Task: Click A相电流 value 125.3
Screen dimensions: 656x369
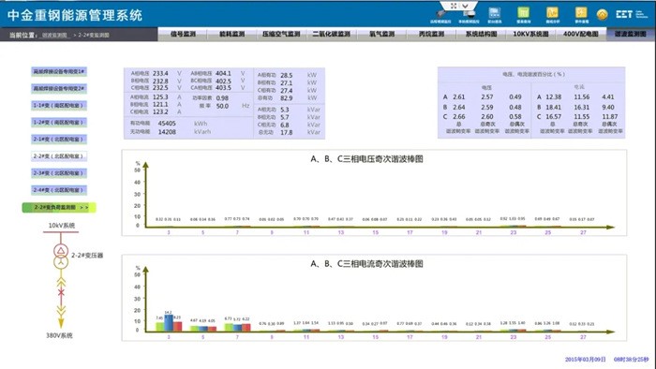Action: (160, 97)
